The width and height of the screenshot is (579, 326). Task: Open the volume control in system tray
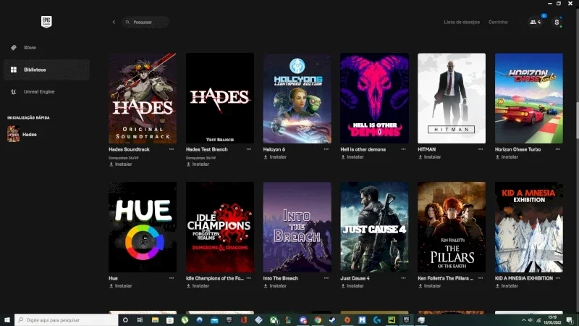click(531, 320)
